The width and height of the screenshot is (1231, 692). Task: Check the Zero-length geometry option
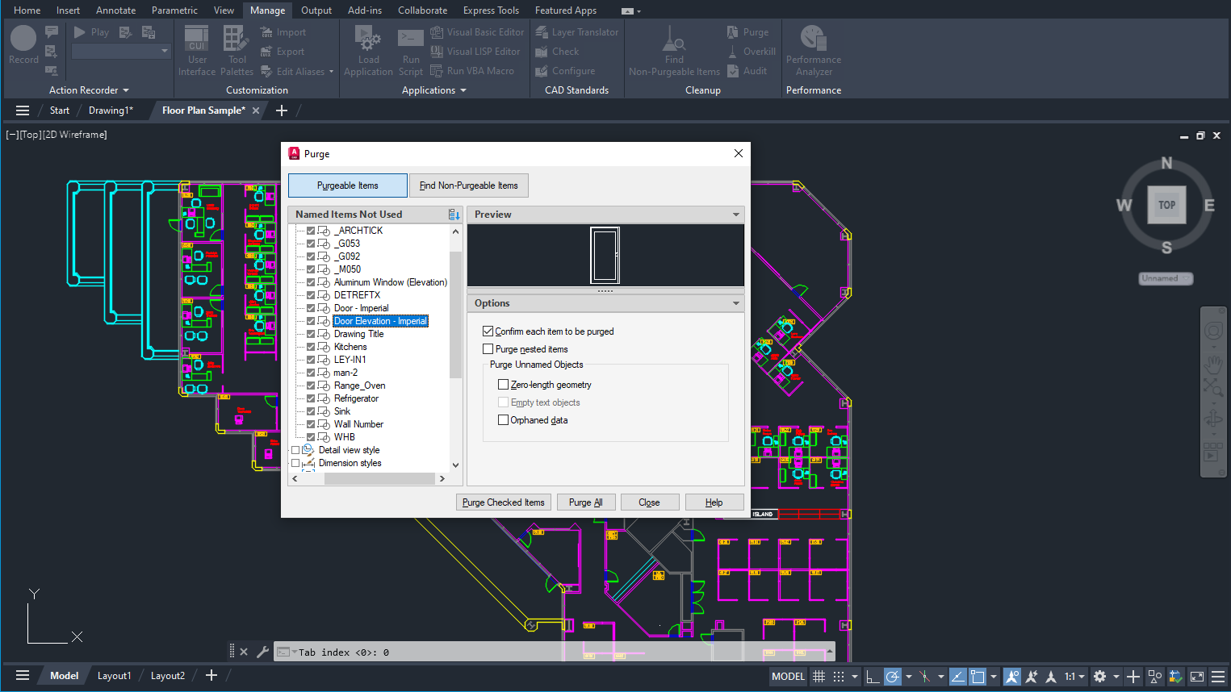pyautogui.click(x=504, y=384)
